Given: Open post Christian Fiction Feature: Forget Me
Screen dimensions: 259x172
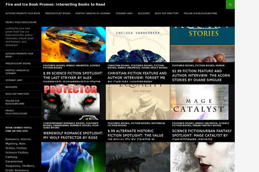Looking at the screenshot, I should [137, 77].
